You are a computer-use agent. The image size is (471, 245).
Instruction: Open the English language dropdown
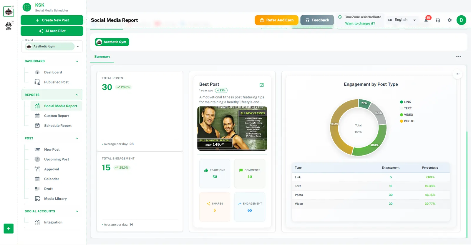click(402, 20)
